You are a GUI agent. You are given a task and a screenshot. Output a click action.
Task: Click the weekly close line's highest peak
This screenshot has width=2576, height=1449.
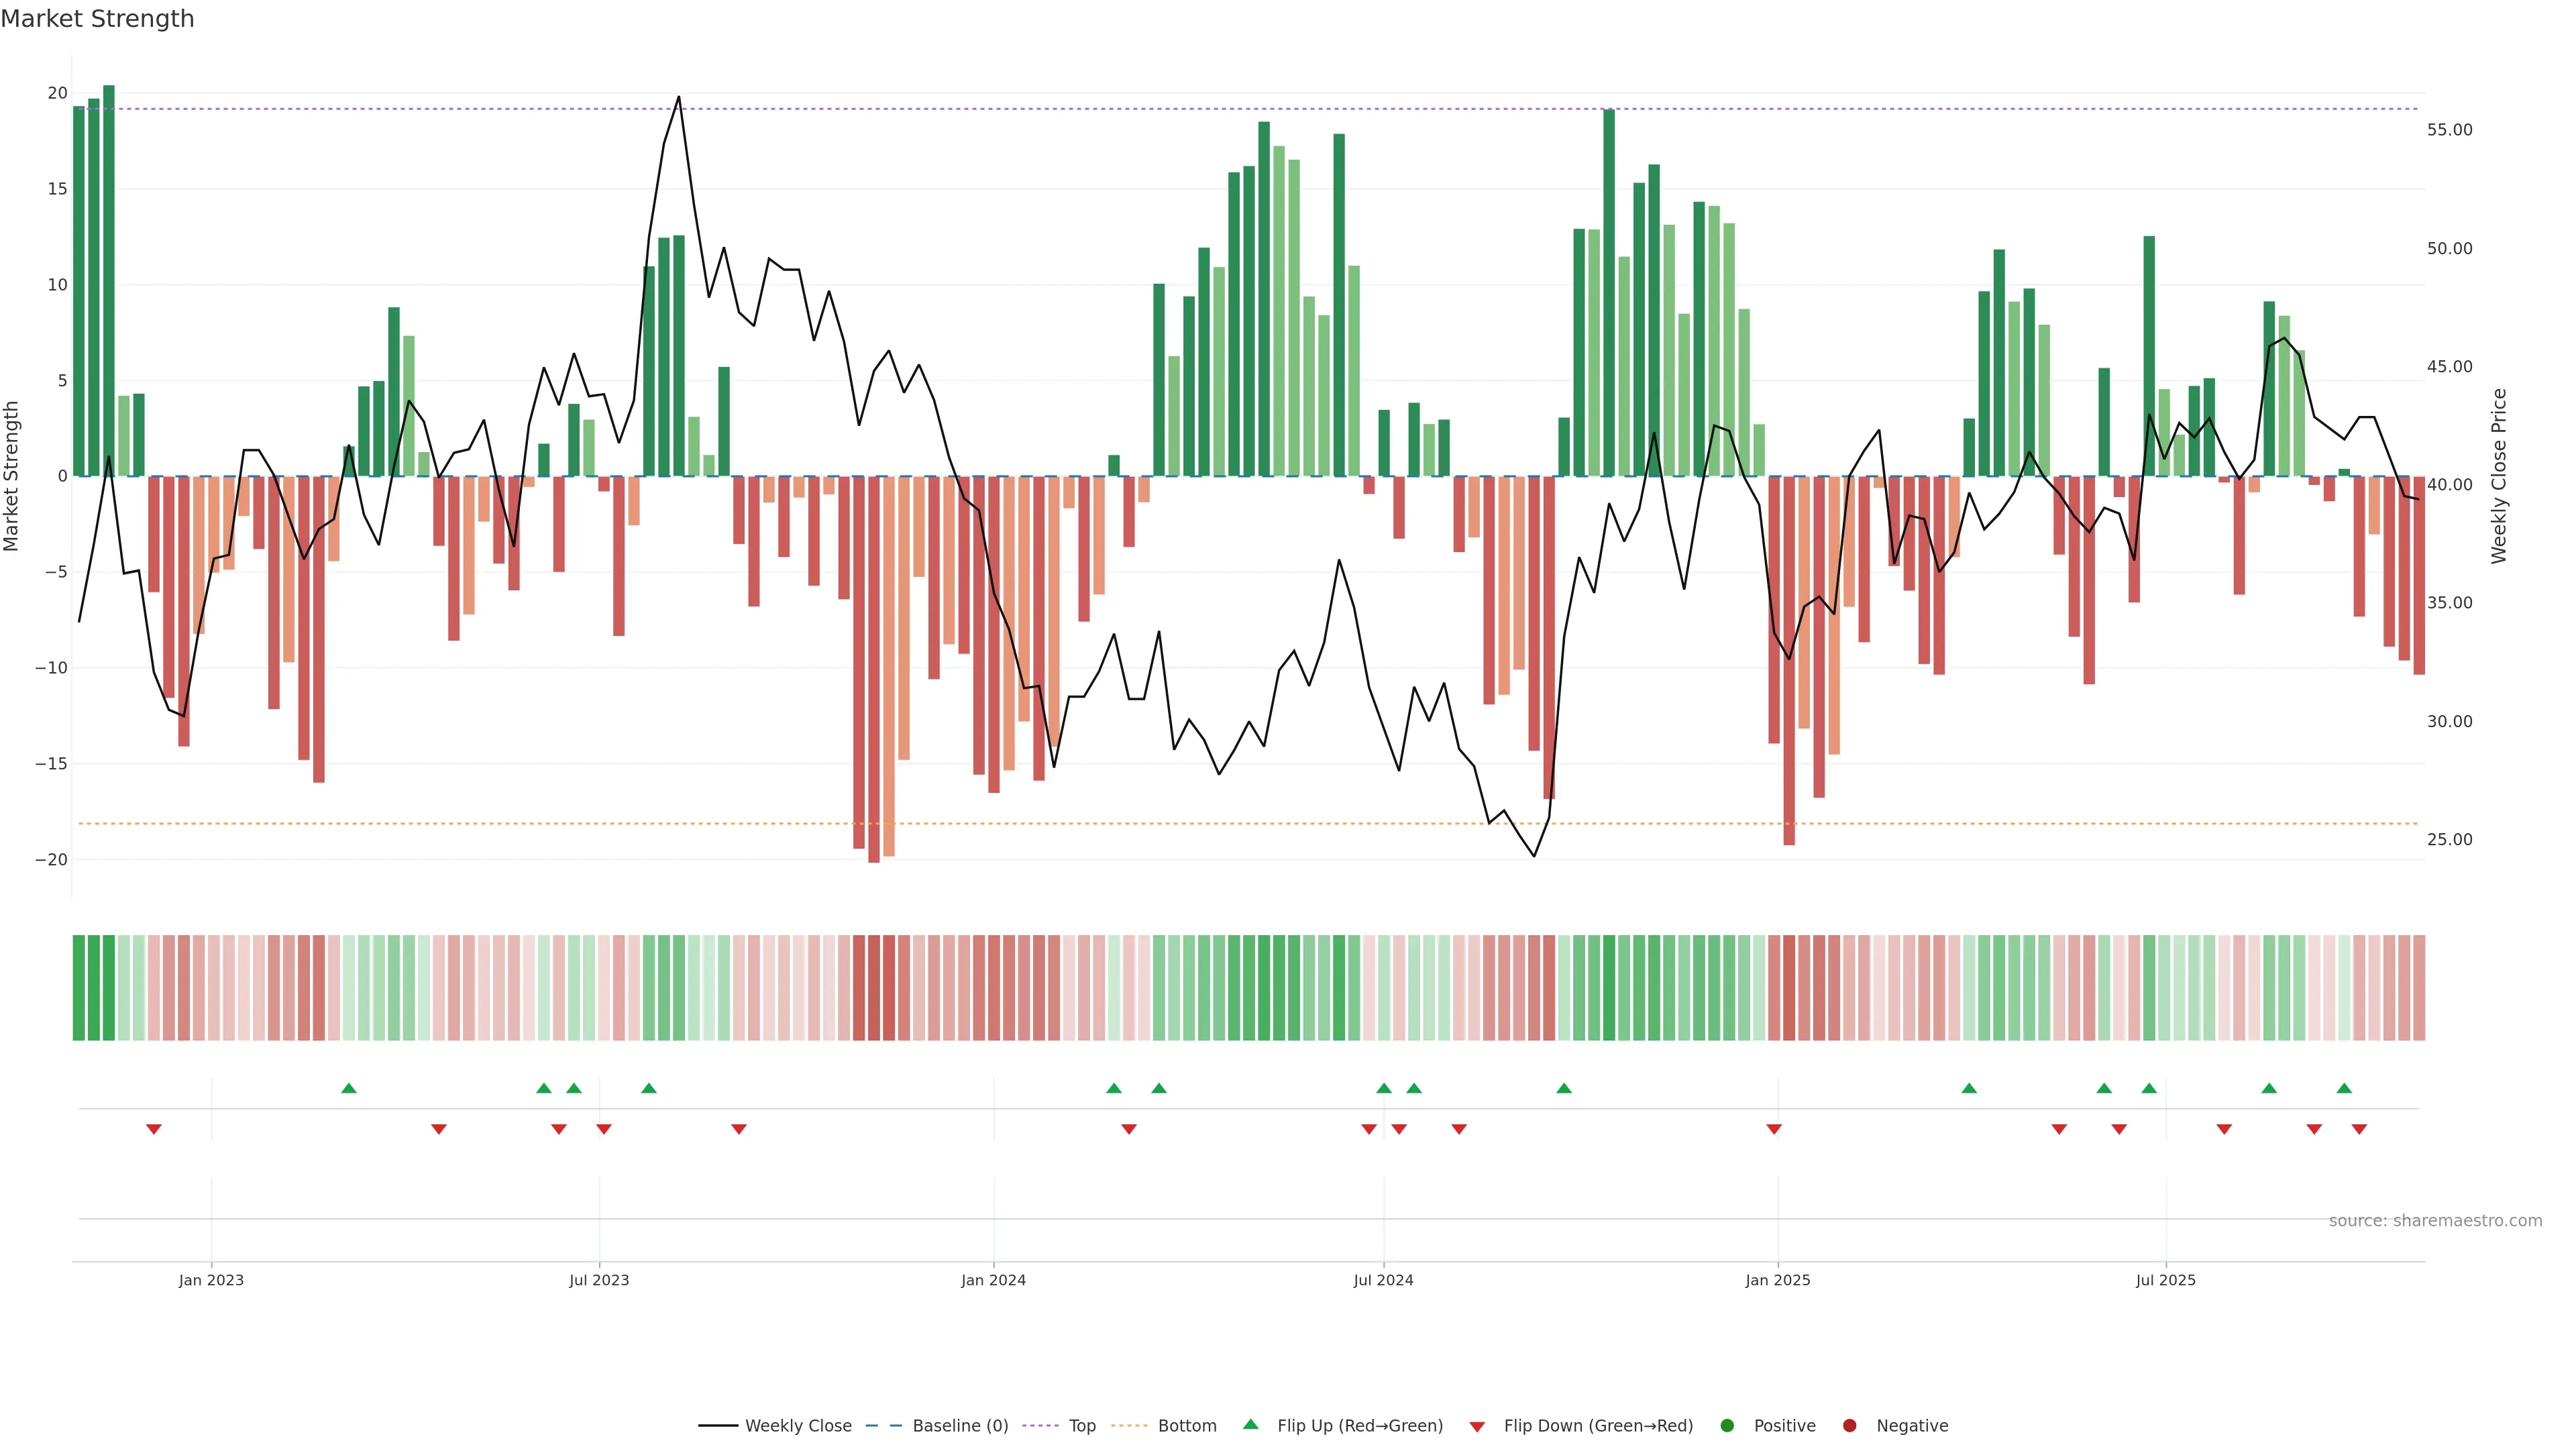pyautogui.click(x=679, y=98)
